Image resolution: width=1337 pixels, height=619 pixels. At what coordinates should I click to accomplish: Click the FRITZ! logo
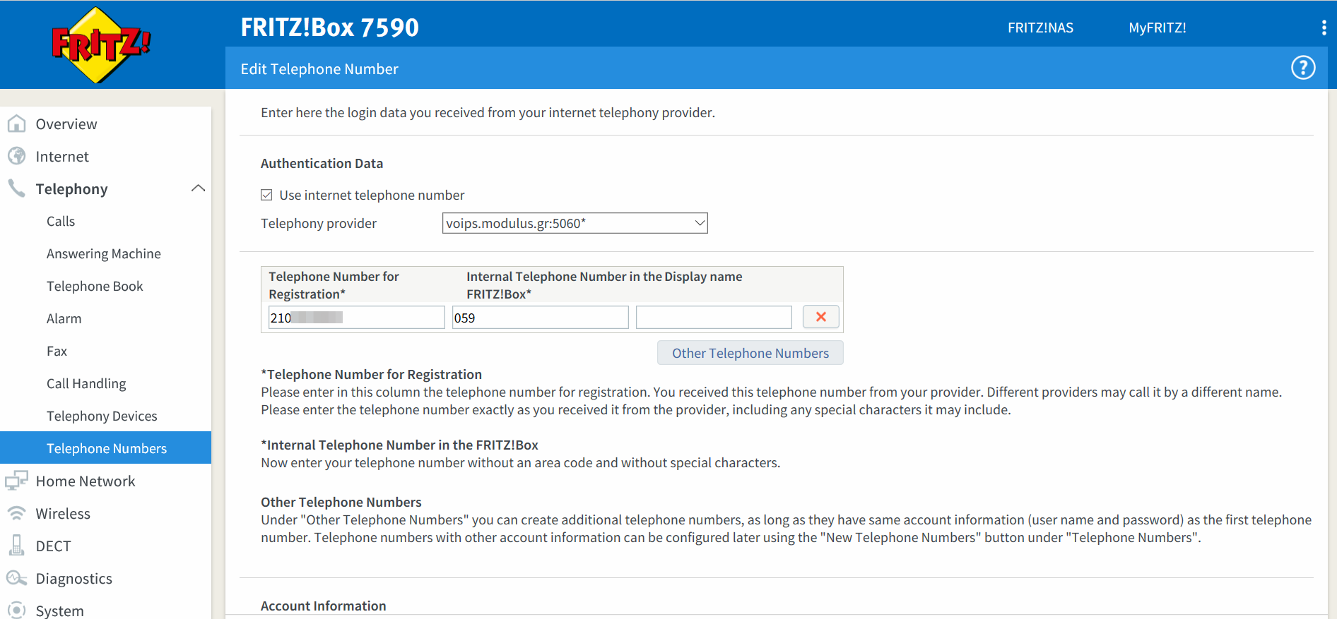coord(101,45)
